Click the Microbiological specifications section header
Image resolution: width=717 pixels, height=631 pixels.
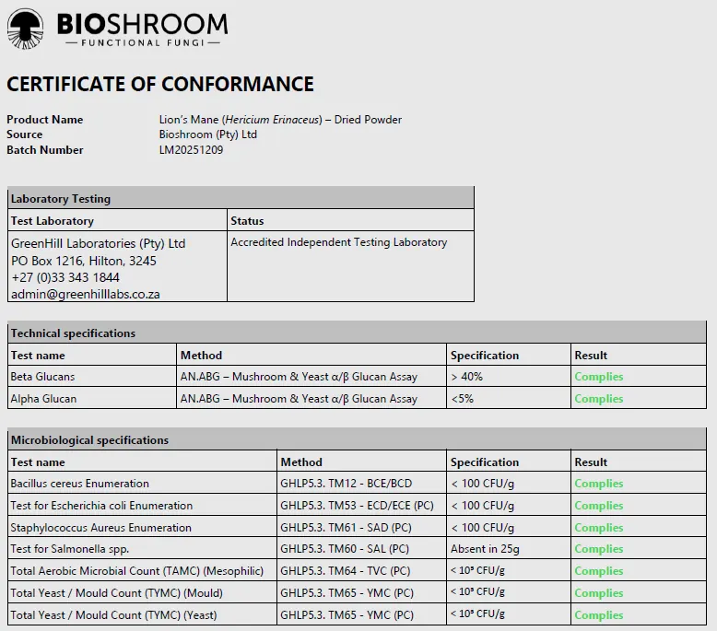tap(358, 439)
